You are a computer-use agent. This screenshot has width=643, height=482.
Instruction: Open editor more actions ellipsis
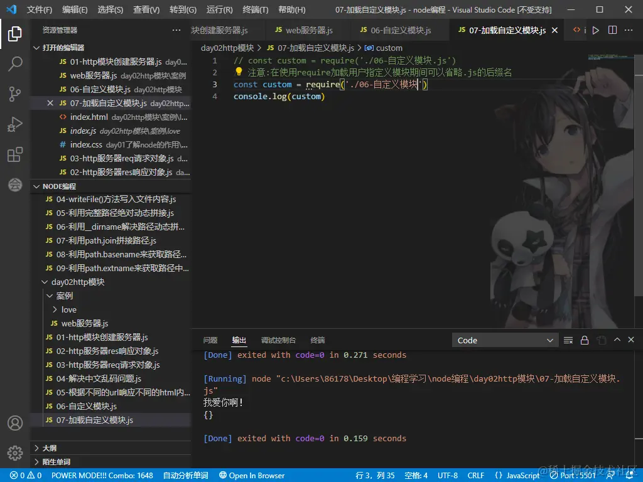click(x=628, y=30)
